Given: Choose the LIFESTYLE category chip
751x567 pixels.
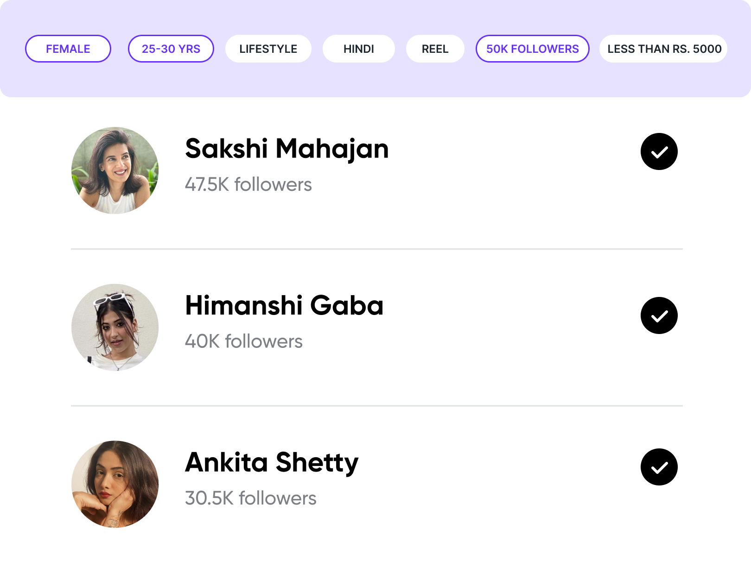Looking at the screenshot, I should pos(268,49).
